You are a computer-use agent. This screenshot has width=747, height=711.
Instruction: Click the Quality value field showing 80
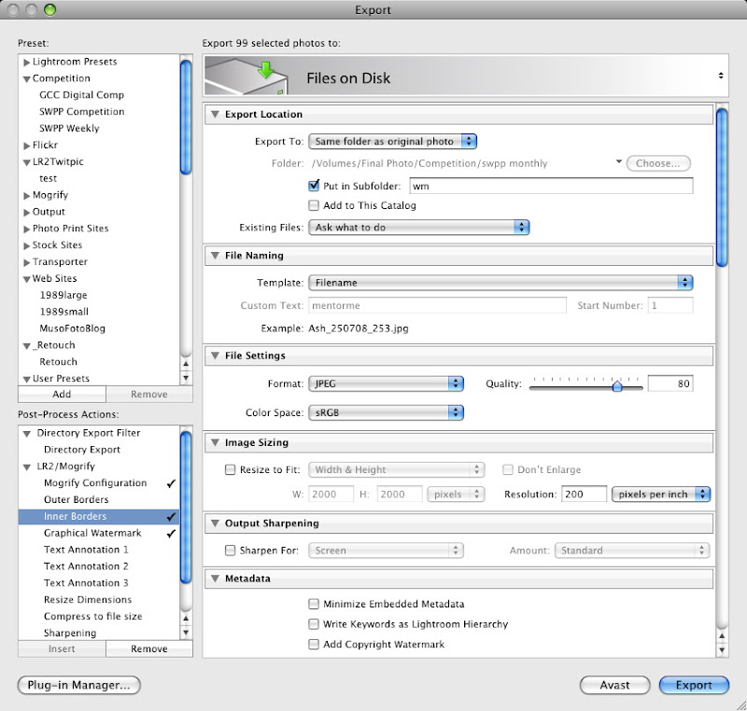pos(670,383)
